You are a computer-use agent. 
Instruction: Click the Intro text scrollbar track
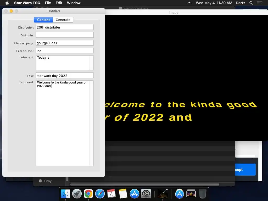[92, 63]
